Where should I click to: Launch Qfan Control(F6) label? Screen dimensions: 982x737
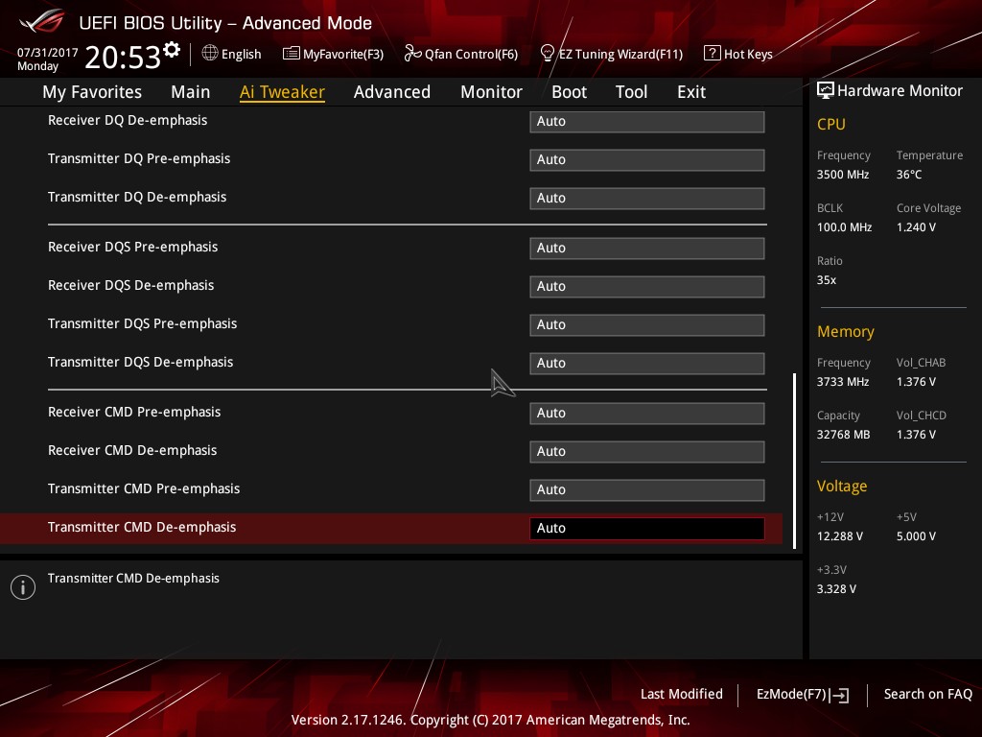coord(471,55)
